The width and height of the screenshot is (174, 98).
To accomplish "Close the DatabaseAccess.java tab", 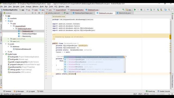I will click(x=114, y=13).
